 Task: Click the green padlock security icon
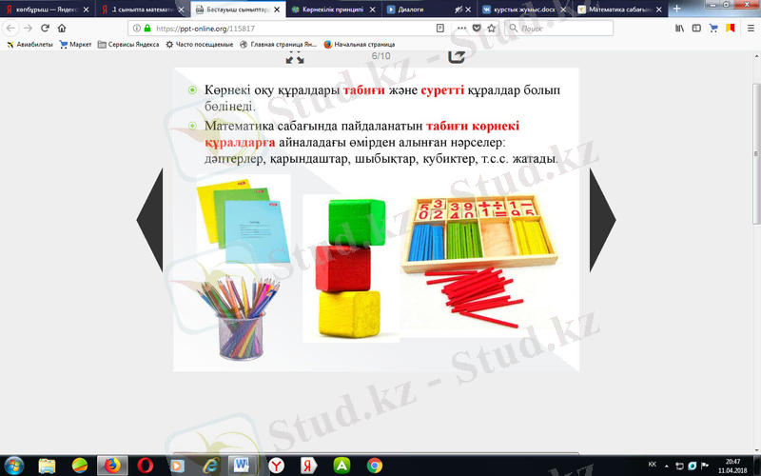[x=147, y=29]
